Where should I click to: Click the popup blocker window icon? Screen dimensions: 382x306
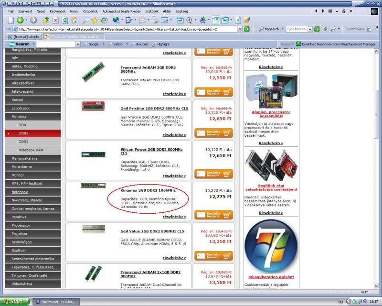click(216, 20)
